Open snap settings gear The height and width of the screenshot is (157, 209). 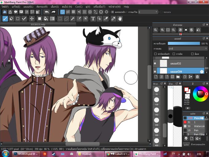107,12
